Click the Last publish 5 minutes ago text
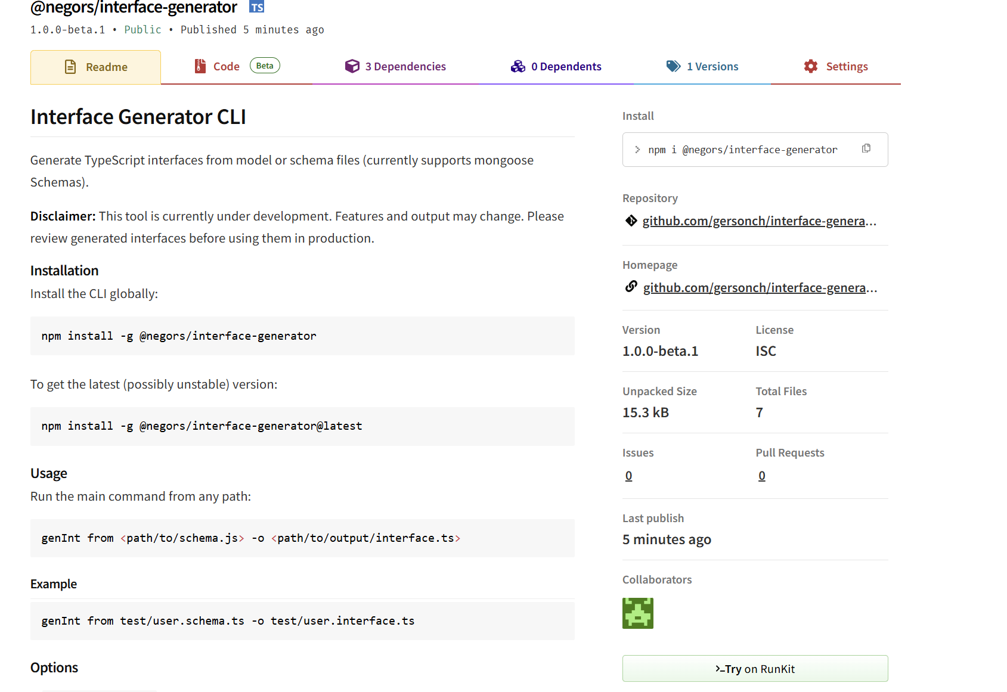Image resolution: width=1007 pixels, height=692 pixels. tap(667, 539)
